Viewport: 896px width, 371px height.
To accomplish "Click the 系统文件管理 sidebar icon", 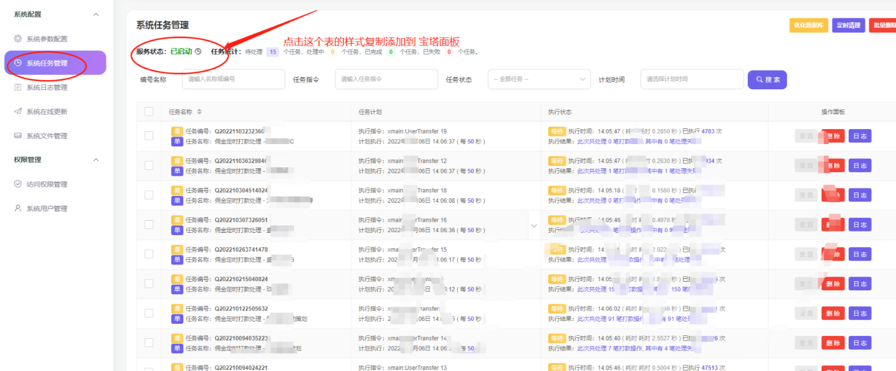I will [x=18, y=136].
